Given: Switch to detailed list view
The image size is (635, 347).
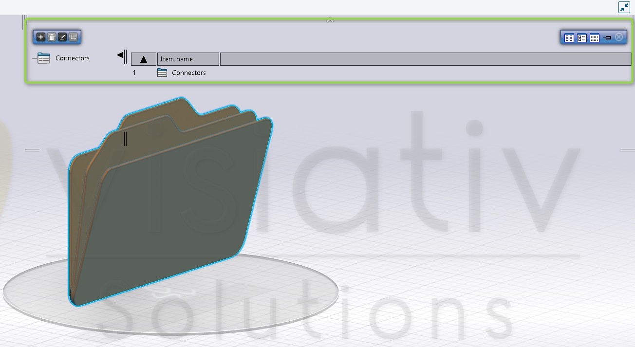Looking at the screenshot, I should [594, 37].
